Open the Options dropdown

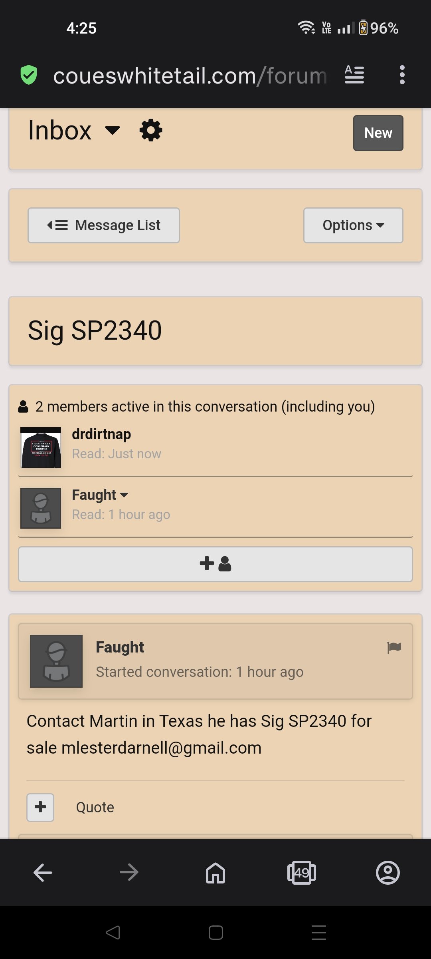(353, 225)
